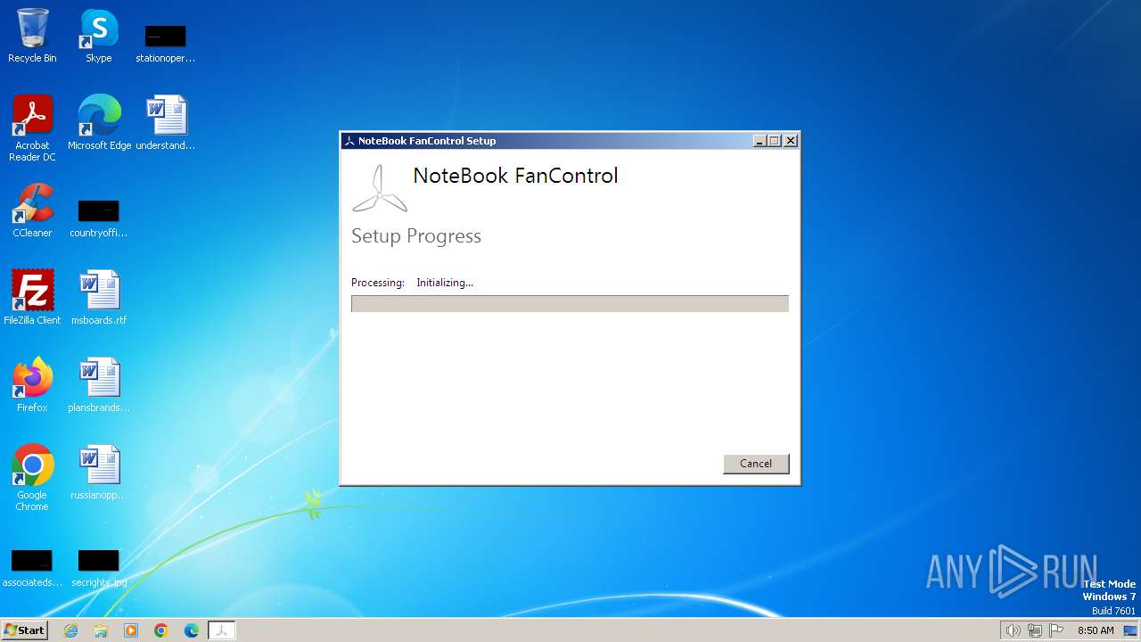
Task: Click the "Setup Progress" heading
Action: coord(416,236)
